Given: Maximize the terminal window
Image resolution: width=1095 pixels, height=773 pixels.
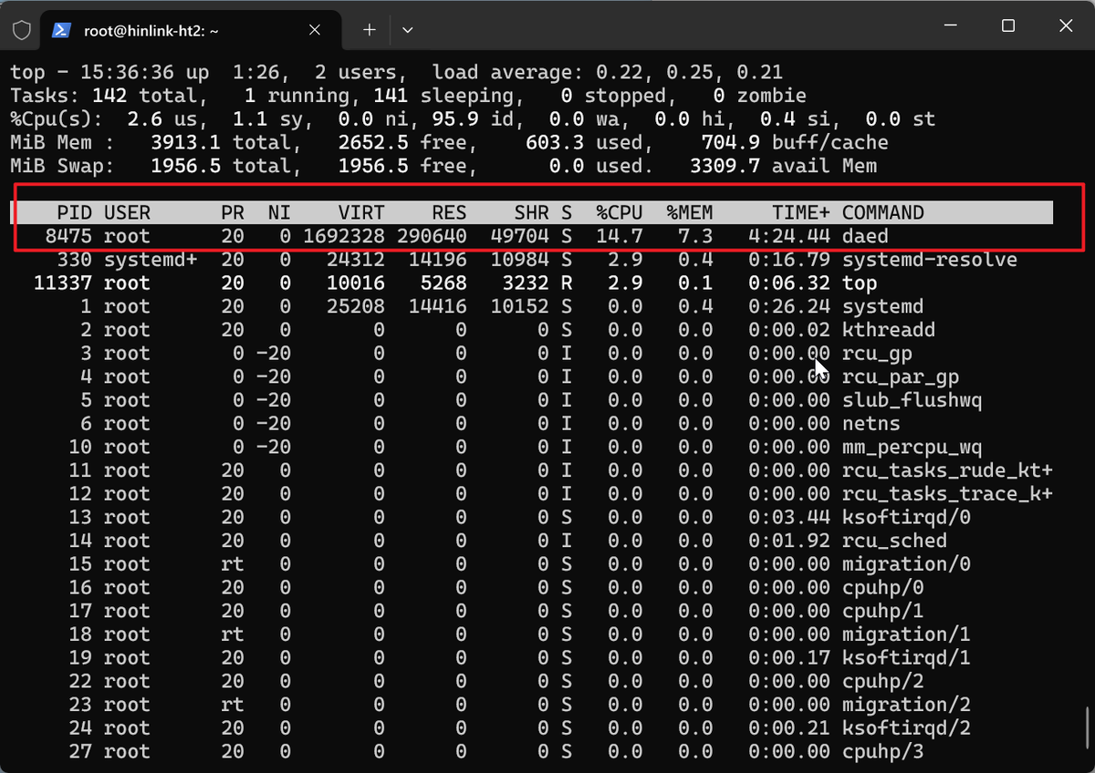Looking at the screenshot, I should point(1008,26).
